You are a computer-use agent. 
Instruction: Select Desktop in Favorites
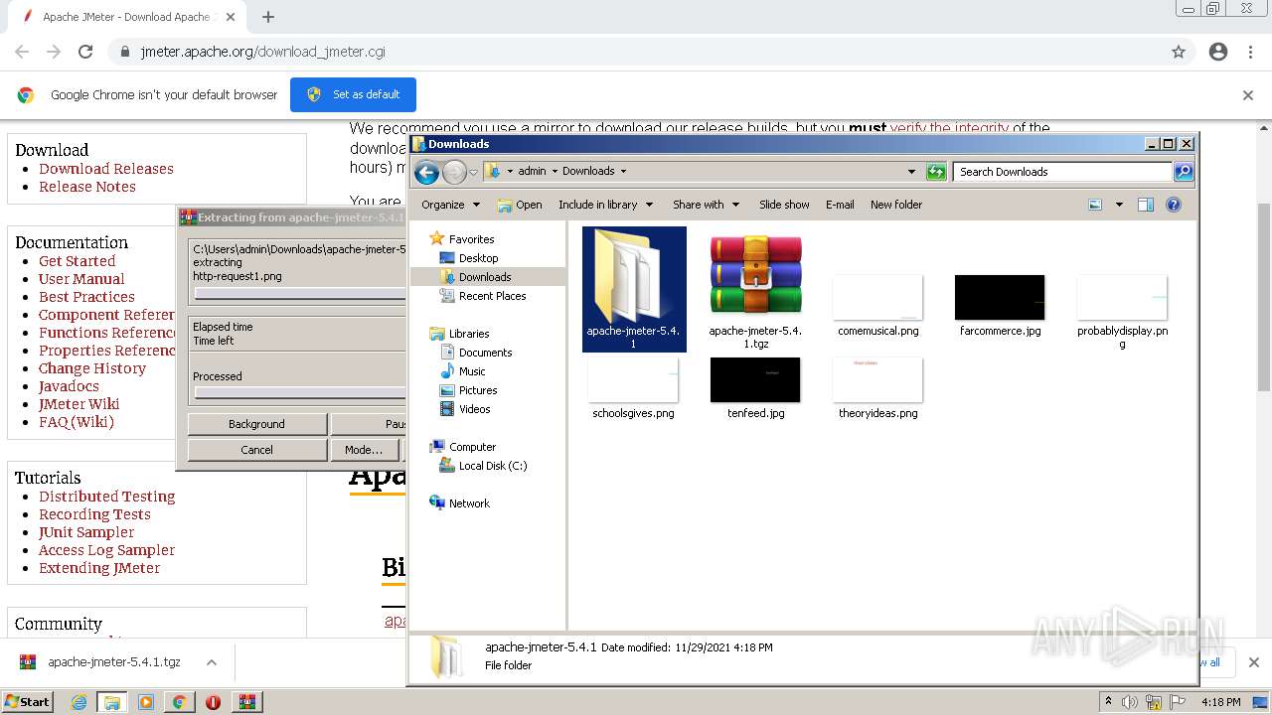[478, 258]
